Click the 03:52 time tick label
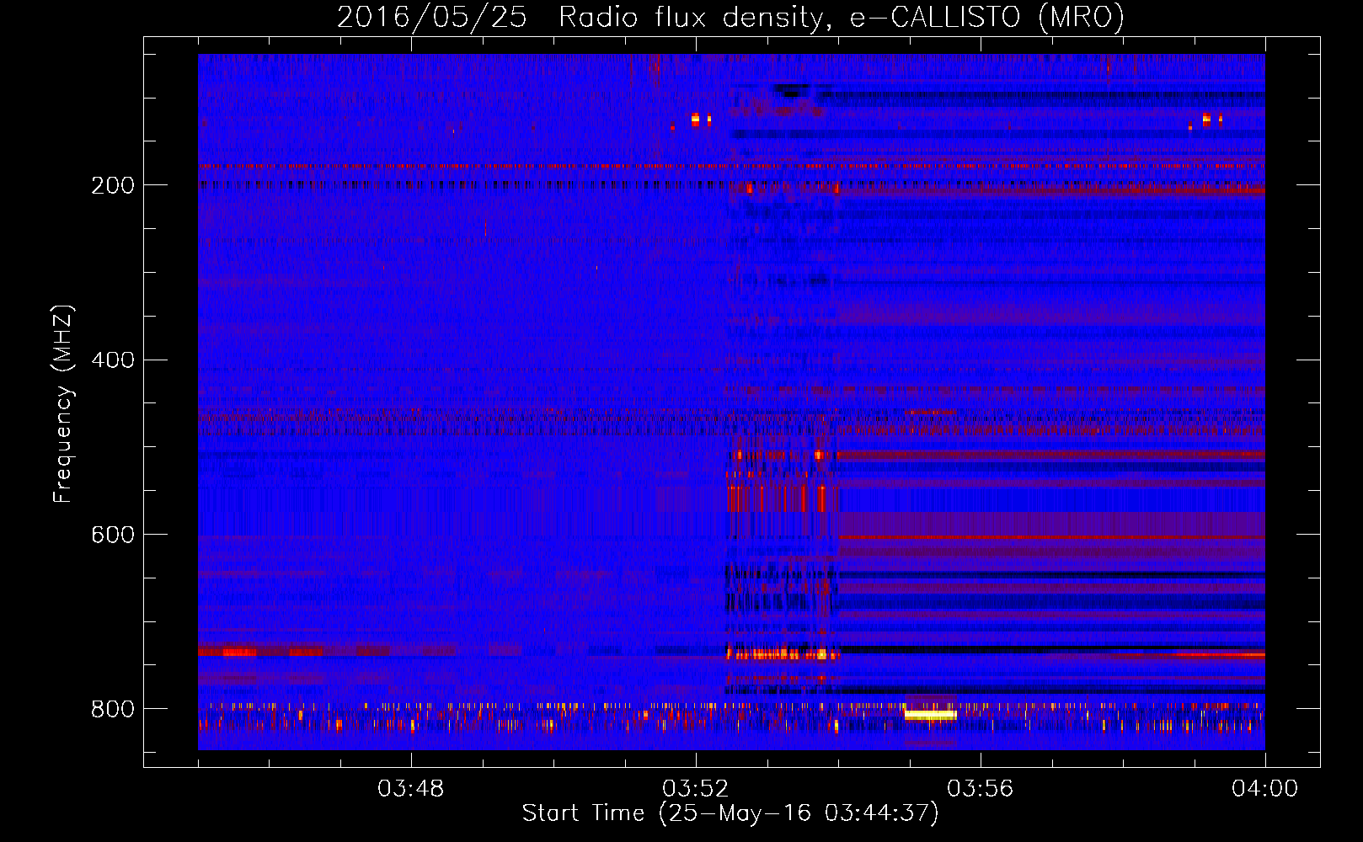Image resolution: width=1363 pixels, height=842 pixels. pyautogui.click(x=695, y=789)
